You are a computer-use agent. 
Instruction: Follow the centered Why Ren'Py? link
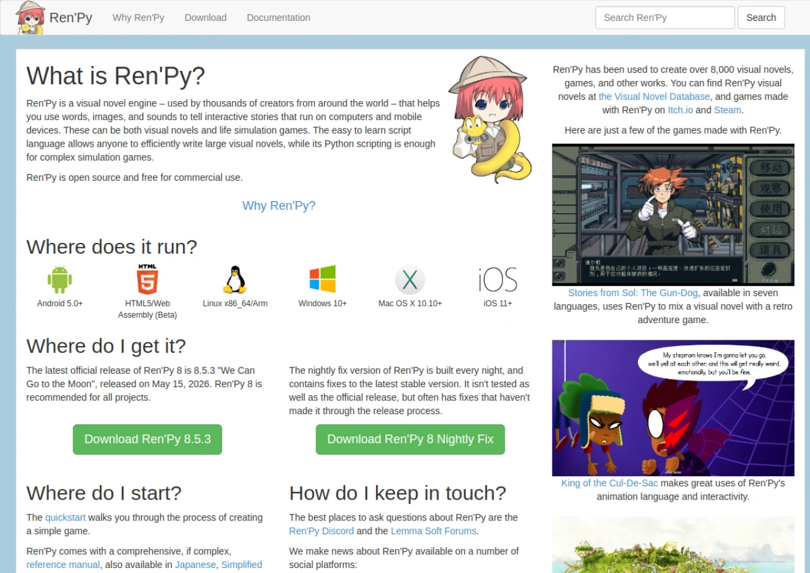coord(279,206)
